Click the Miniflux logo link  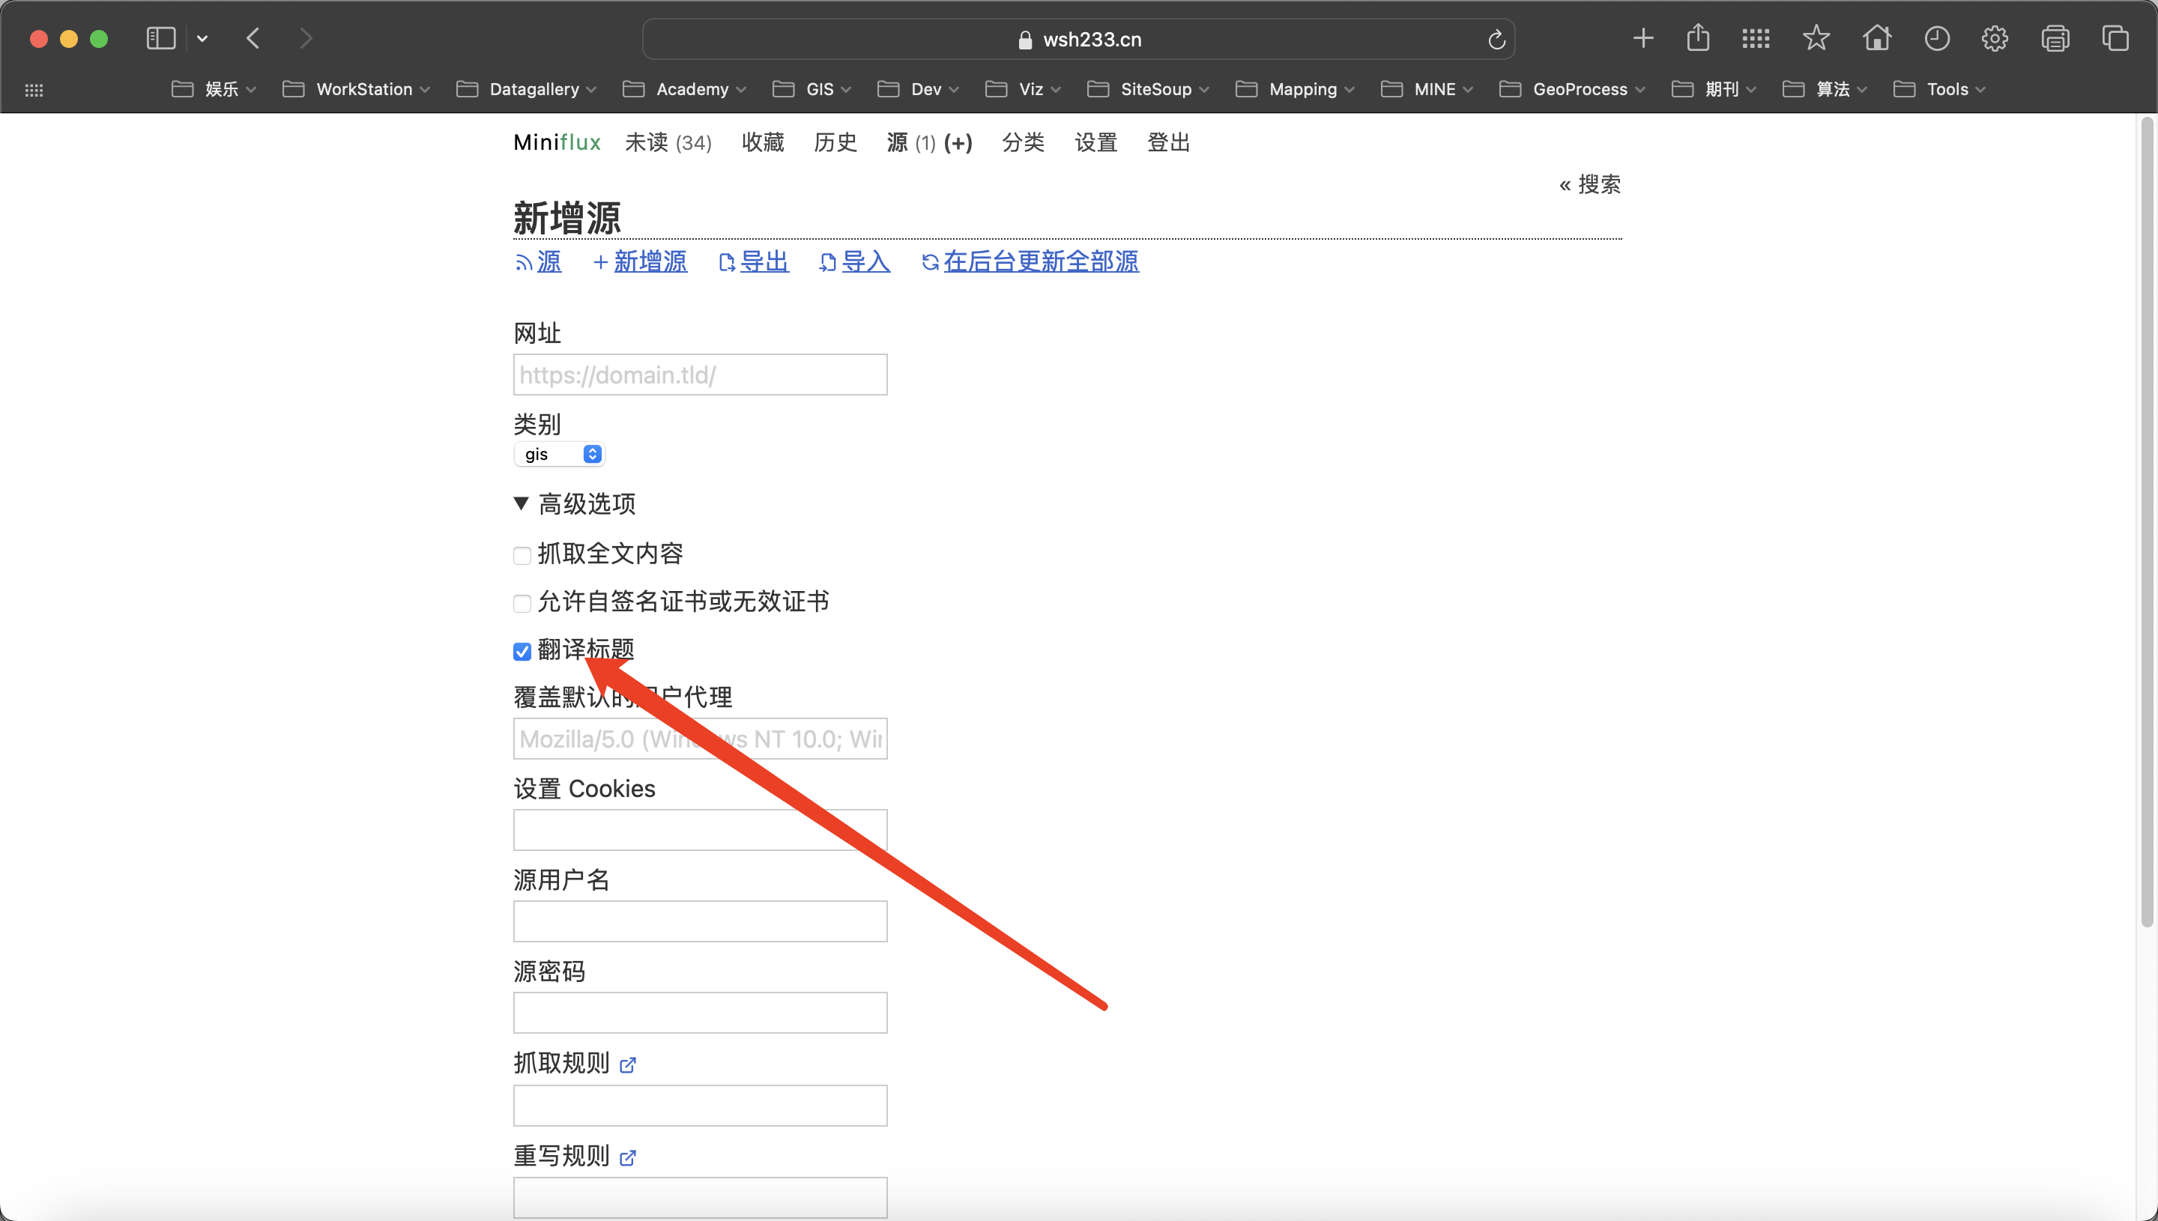click(557, 142)
